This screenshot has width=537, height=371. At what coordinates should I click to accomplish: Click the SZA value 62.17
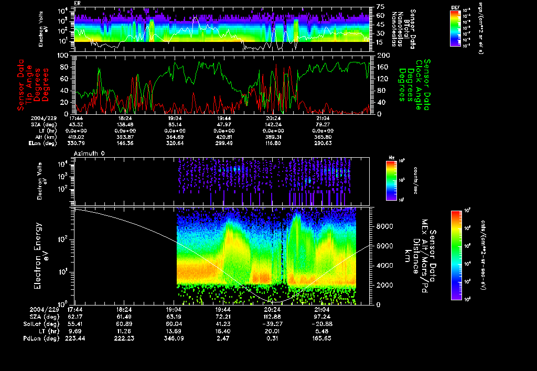point(76,317)
